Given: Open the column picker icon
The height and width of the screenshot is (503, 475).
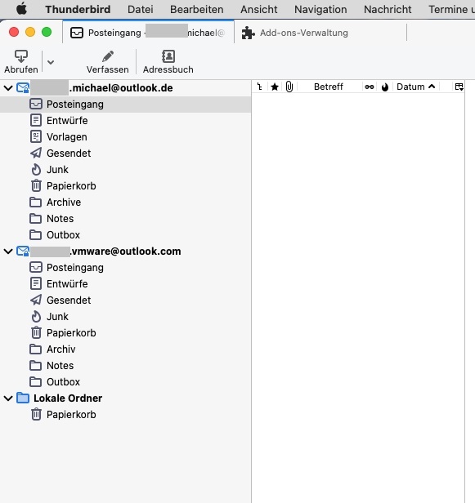Looking at the screenshot, I should click(x=459, y=87).
